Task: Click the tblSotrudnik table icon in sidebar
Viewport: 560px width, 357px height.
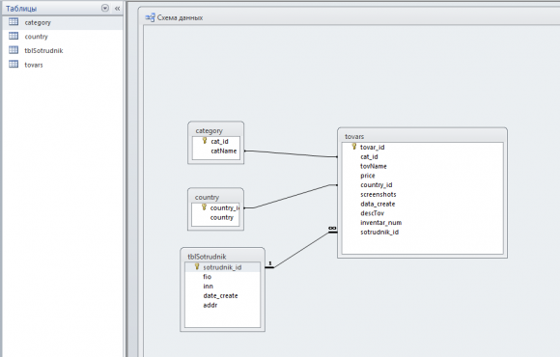Action: (x=14, y=50)
